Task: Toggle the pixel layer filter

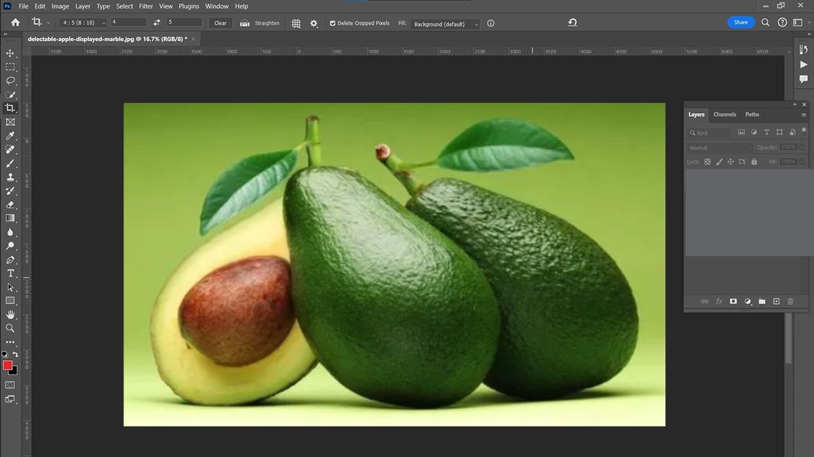Action: 741,133
